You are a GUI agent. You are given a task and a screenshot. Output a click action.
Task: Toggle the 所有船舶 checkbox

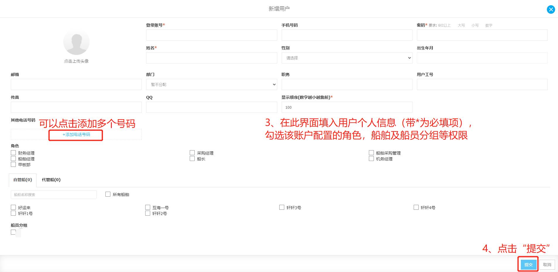tap(108, 194)
